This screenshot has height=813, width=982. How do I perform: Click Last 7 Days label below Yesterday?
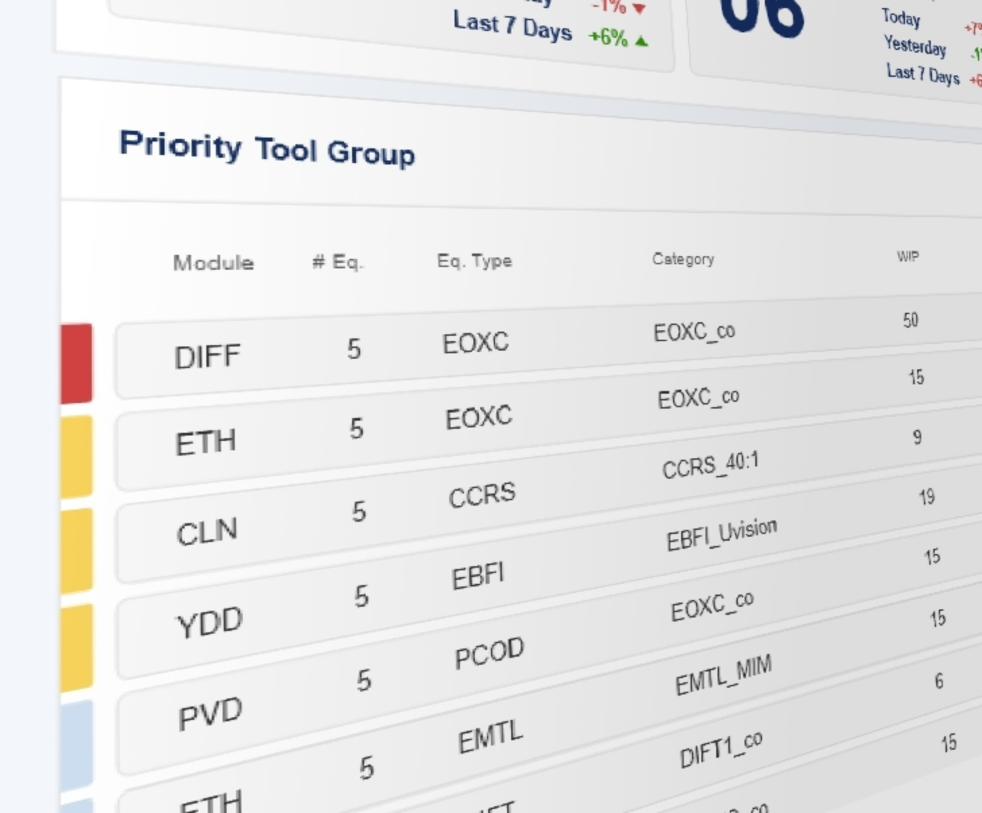pyautogui.click(x=923, y=73)
